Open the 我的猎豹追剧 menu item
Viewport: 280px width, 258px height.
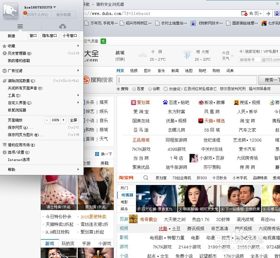point(42,61)
